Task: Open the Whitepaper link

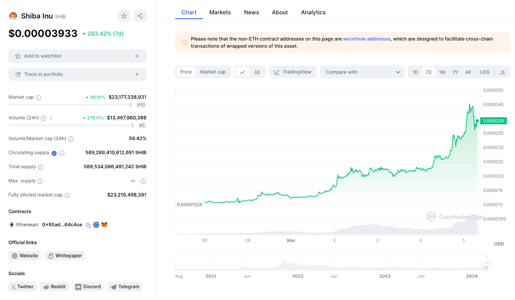Action: 65,256
